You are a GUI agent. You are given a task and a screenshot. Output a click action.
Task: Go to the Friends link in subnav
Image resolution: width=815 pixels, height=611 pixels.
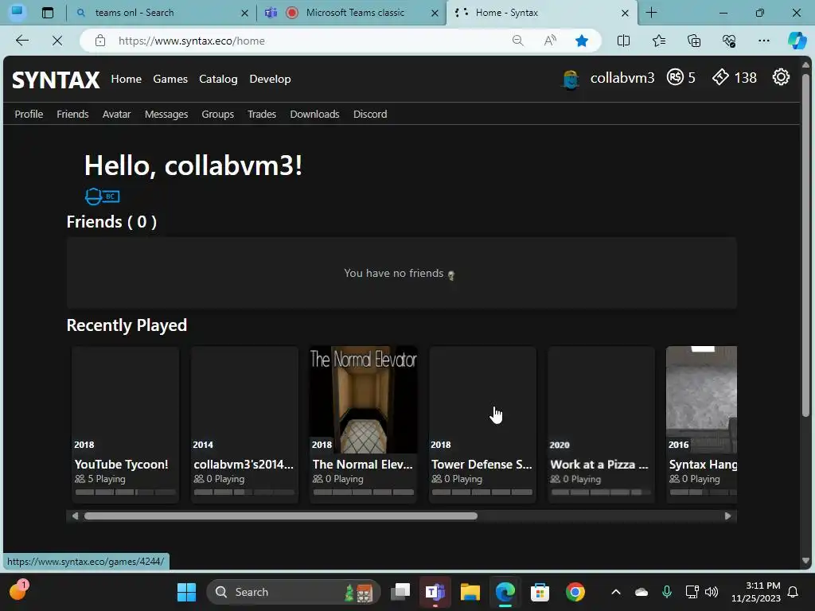[72, 115]
